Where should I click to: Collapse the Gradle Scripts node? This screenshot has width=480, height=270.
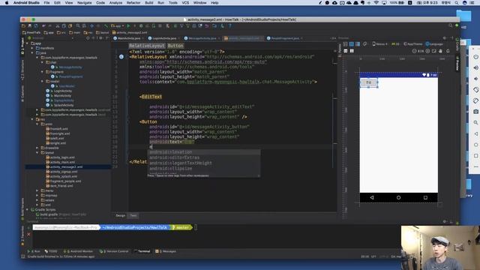click(28, 210)
